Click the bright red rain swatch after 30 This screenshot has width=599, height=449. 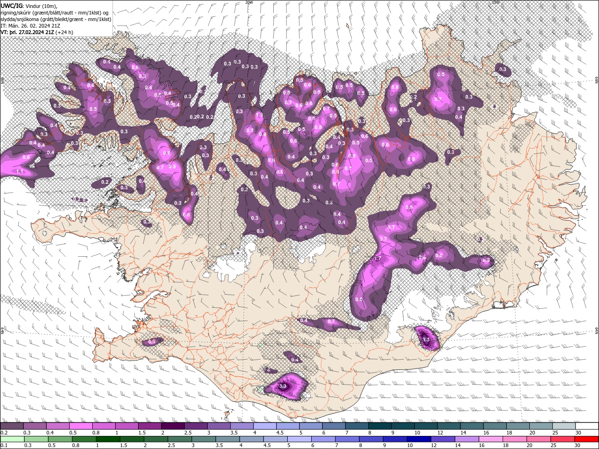point(587,439)
